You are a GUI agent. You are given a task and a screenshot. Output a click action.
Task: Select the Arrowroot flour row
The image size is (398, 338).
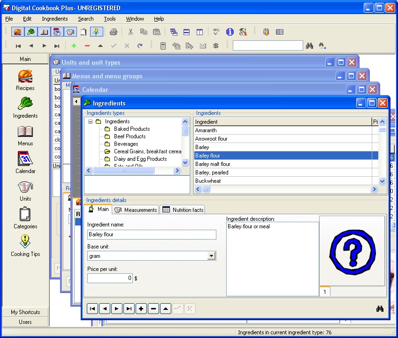[x=286, y=139]
